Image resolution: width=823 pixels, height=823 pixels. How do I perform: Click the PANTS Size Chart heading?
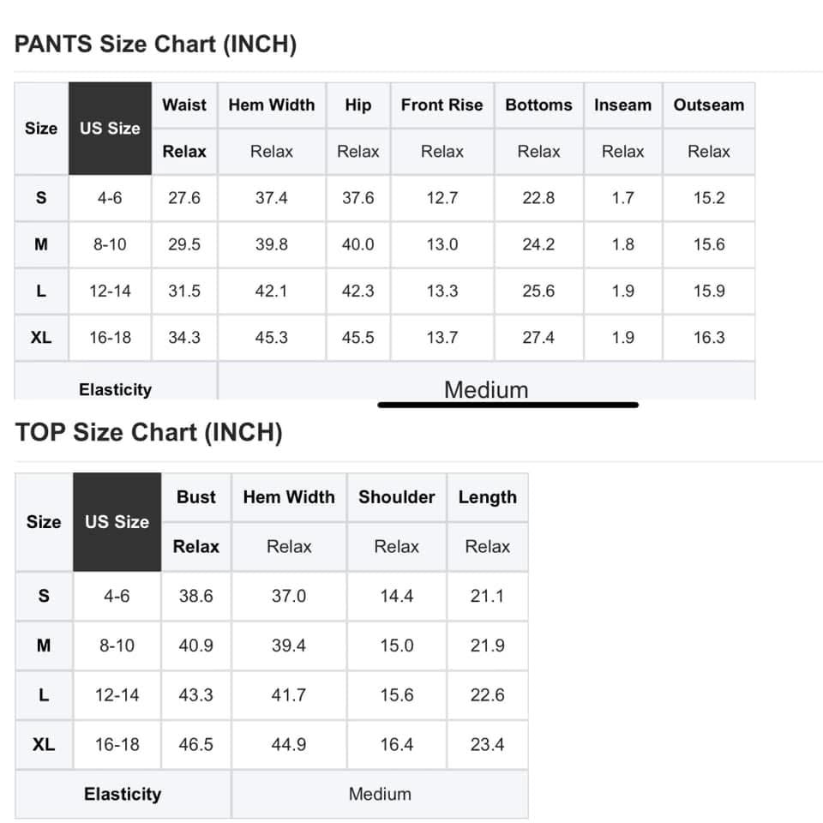[155, 44]
